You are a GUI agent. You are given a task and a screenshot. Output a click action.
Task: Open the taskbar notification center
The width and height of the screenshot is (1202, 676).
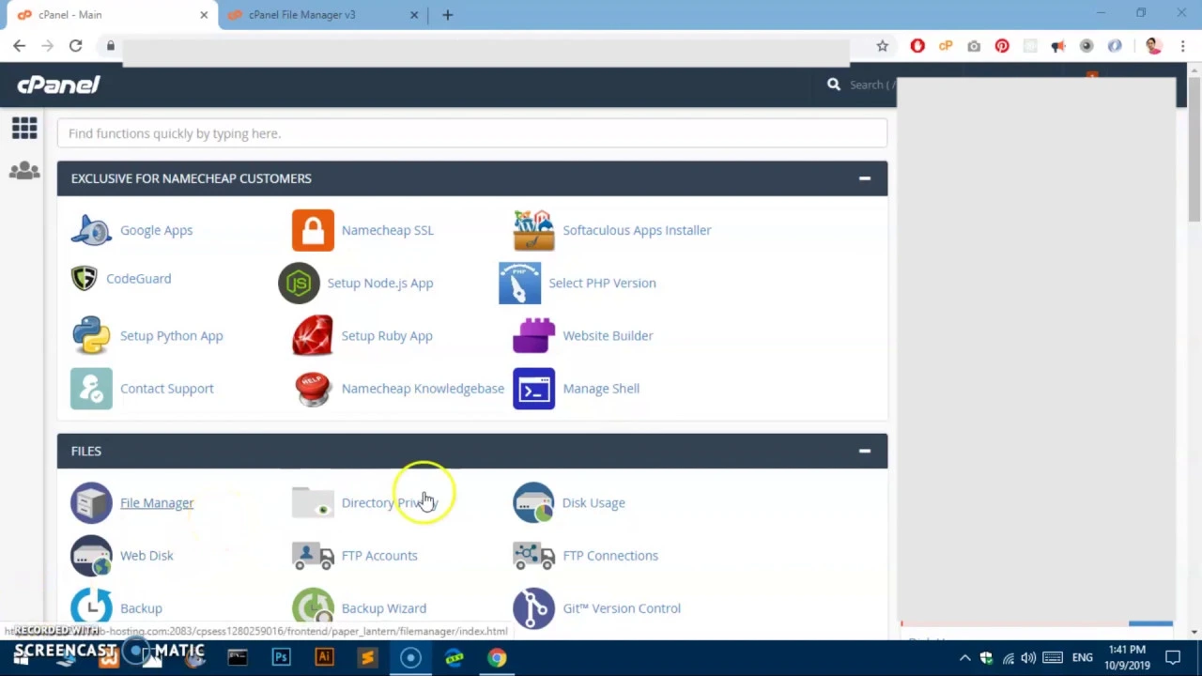point(1173,658)
